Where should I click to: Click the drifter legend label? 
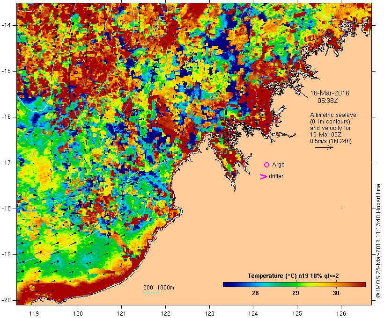pos(276,176)
